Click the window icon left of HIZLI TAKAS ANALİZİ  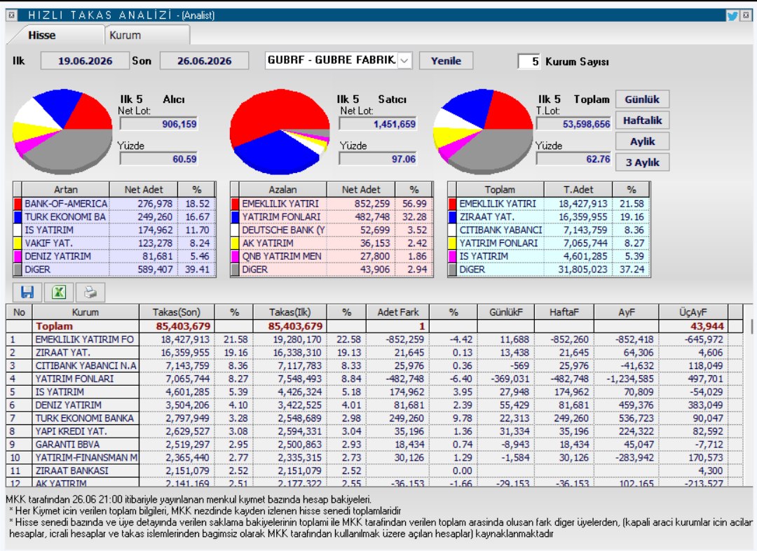tap(12, 15)
